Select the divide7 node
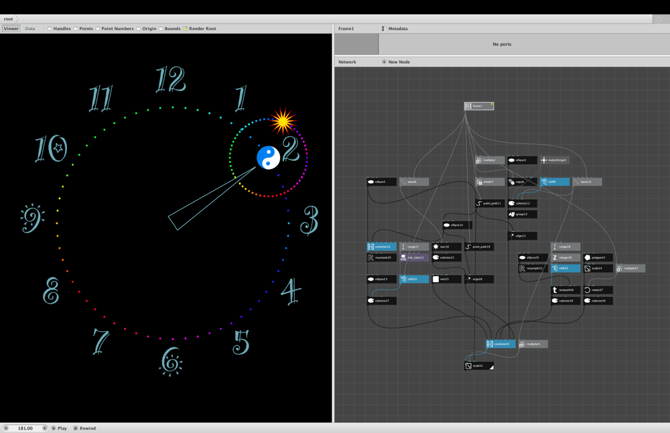This screenshot has width=670, height=433. [490, 182]
